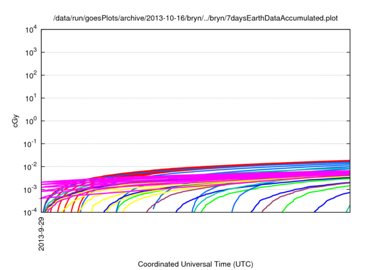Viewport: 386px width, 270px height.
Task: Select the 10^3 y-axis tick label
Action: click(x=31, y=52)
